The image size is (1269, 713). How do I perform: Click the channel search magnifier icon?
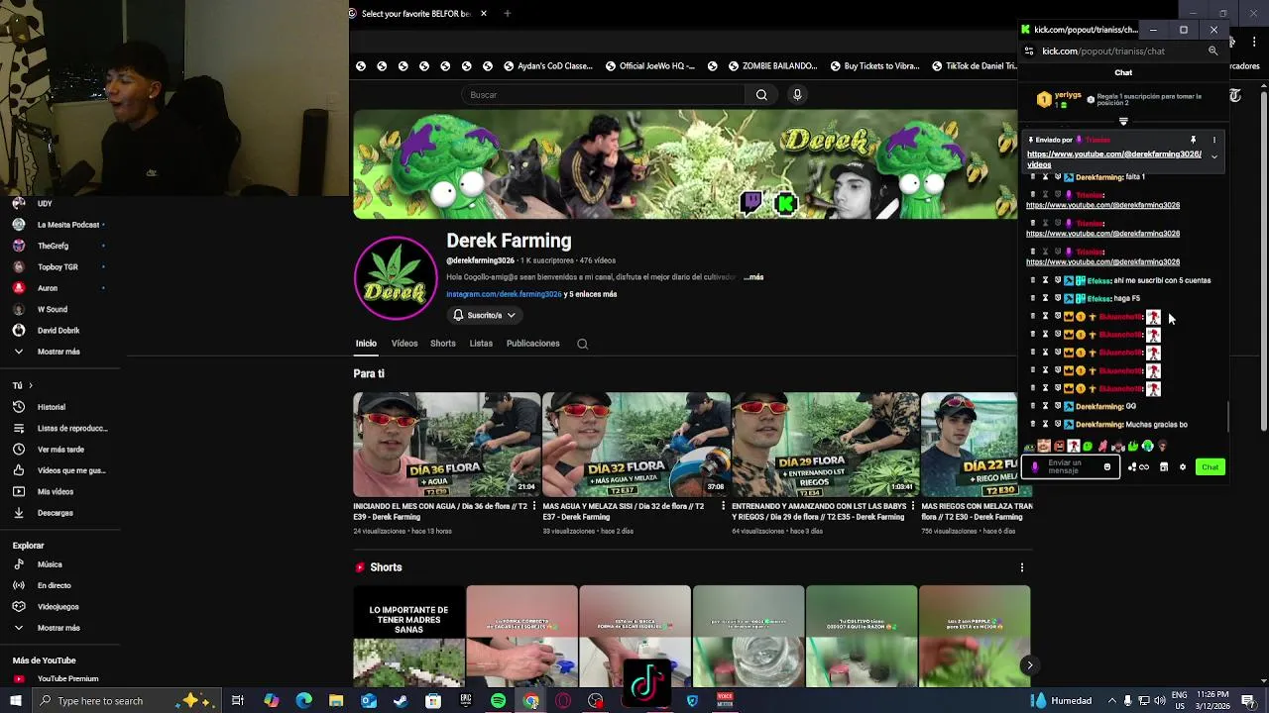[x=583, y=344]
